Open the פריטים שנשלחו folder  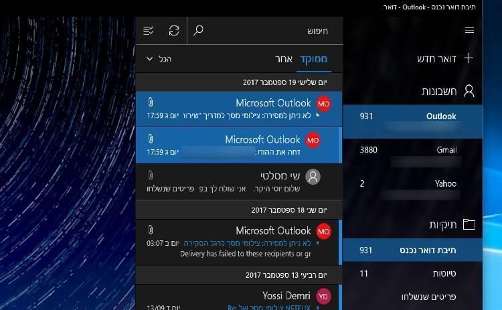(x=413, y=297)
